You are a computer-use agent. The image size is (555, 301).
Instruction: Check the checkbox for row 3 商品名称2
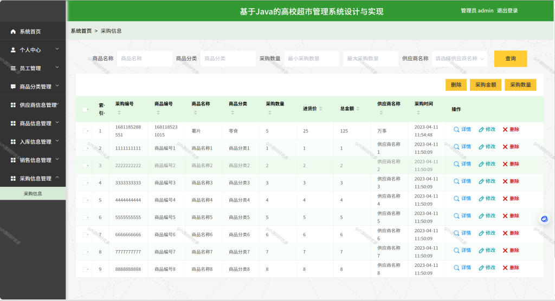pos(85,166)
